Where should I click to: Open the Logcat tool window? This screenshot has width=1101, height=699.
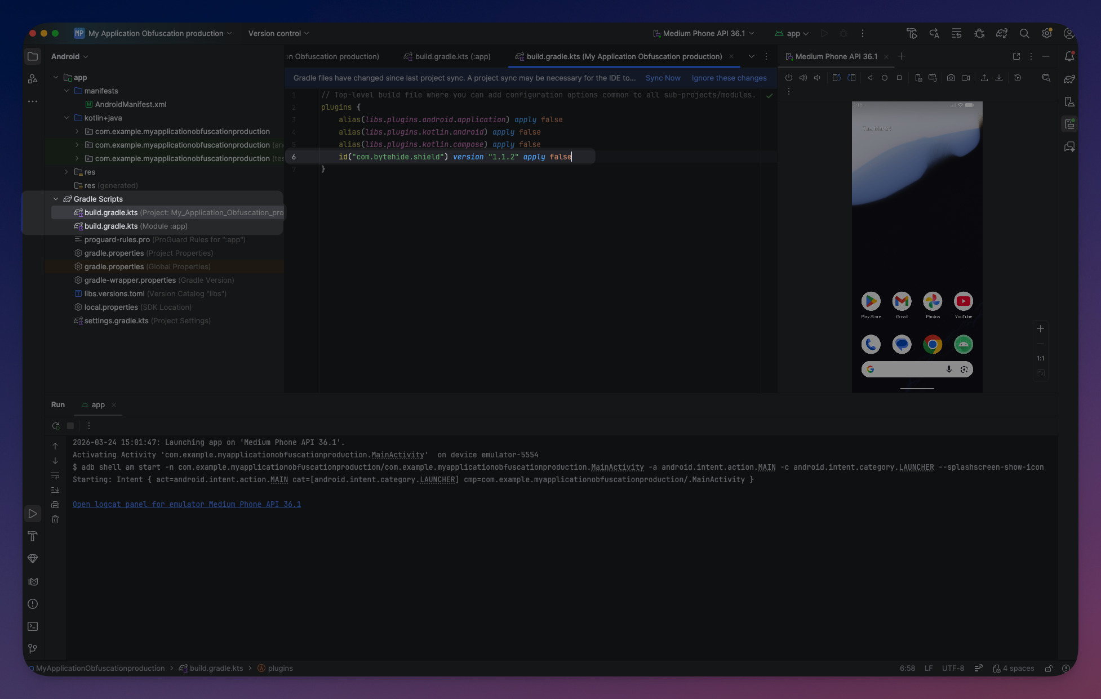tap(33, 581)
